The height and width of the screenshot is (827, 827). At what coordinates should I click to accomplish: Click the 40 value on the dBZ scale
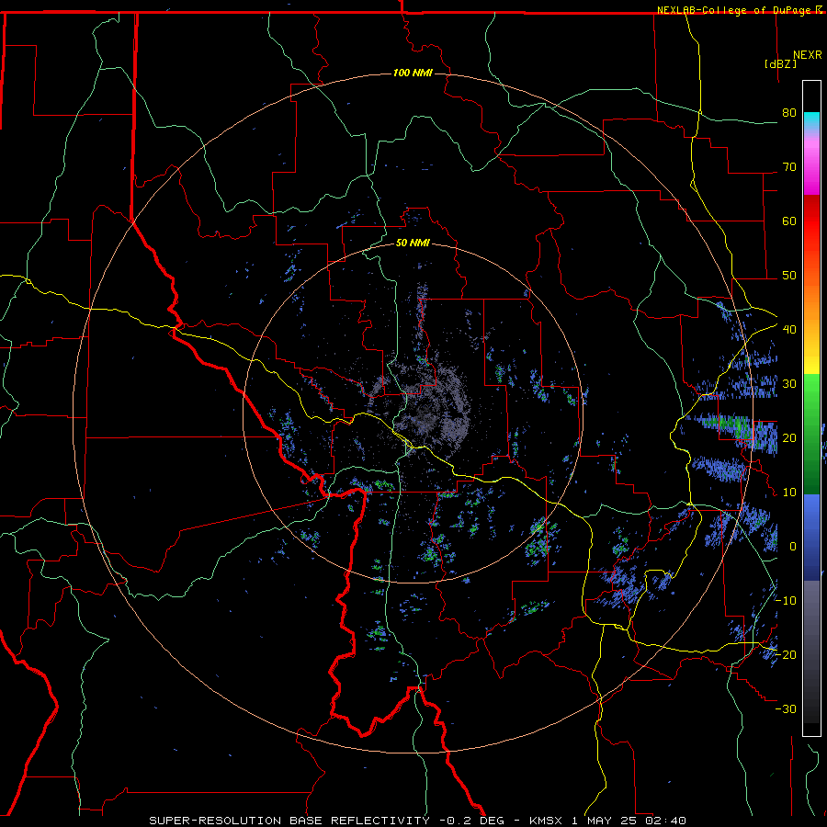click(x=789, y=330)
